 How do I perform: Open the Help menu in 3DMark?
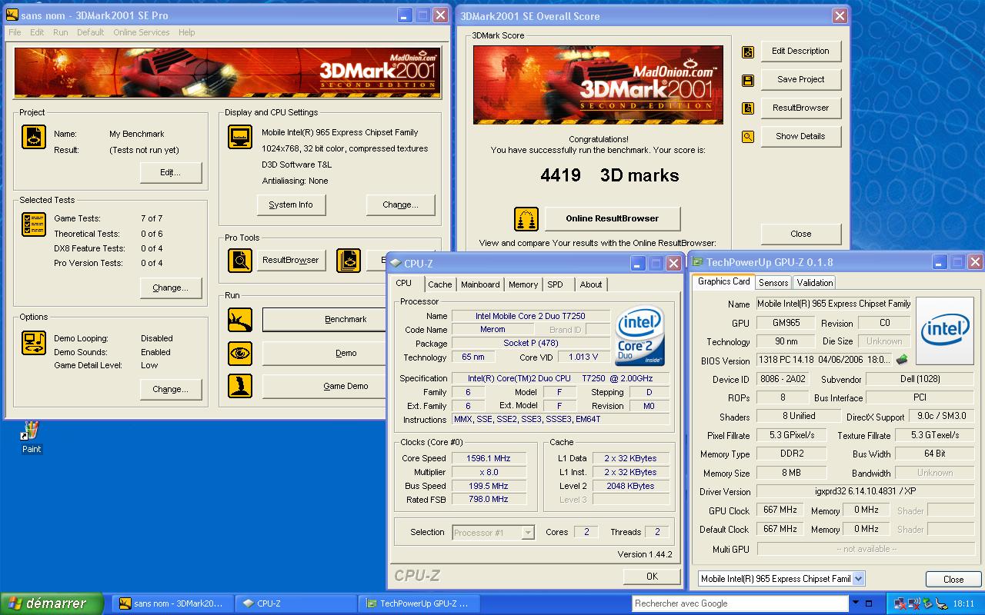(x=186, y=32)
